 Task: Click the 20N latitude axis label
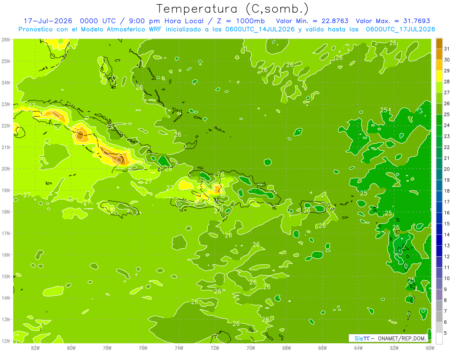click(x=5, y=169)
